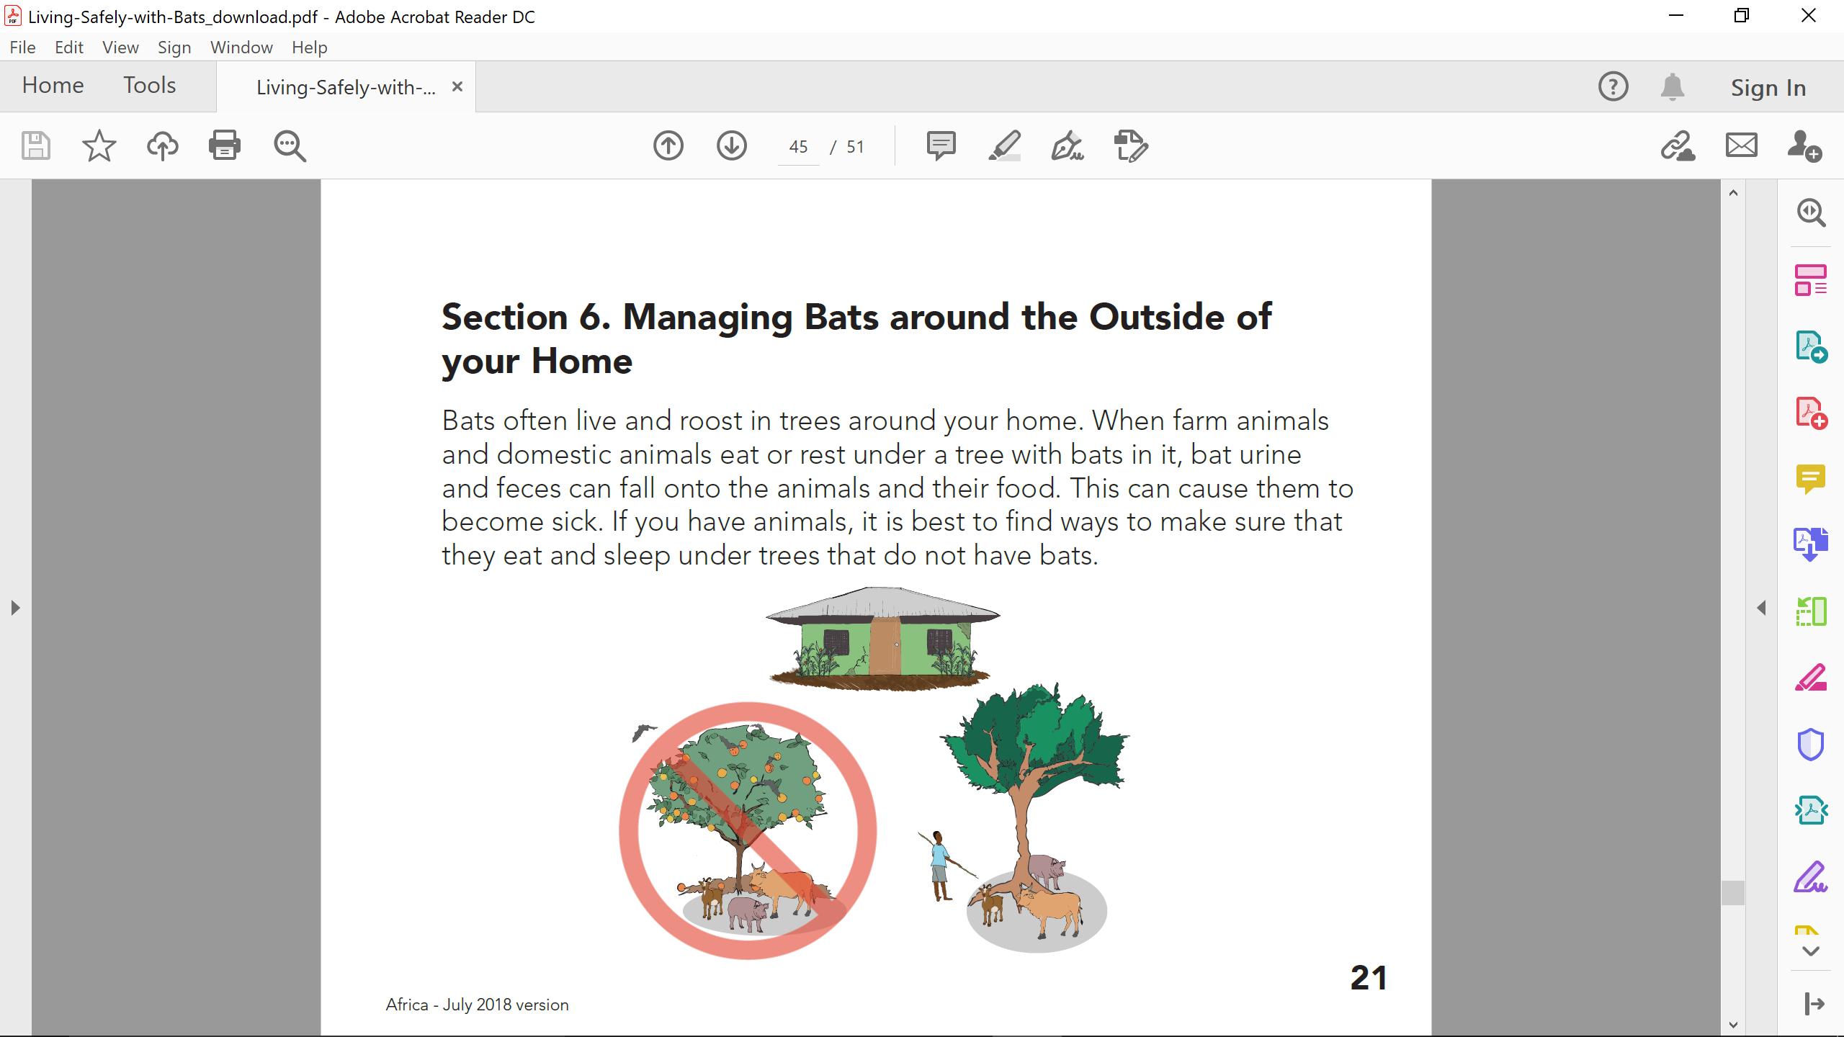Select the Highlight text tool

(1004, 146)
